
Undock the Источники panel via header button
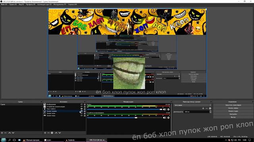(x=85, y=102)
